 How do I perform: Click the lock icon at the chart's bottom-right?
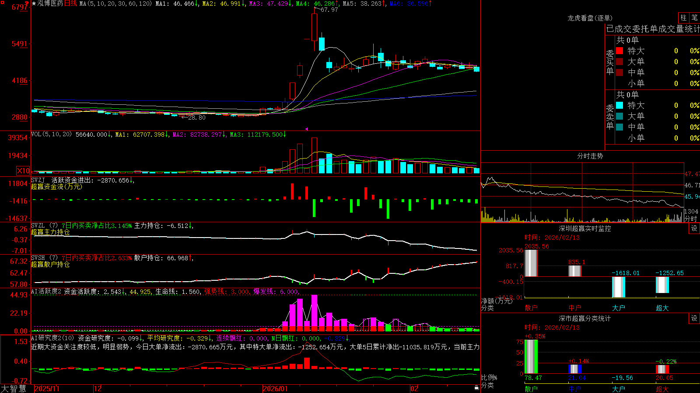coord(477,388)
